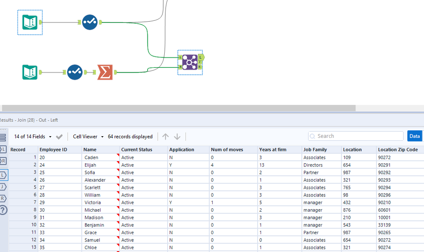The width and height of the screenshot is (424, 252).
Task: Open the results help question icon
Action: (3, 210)
